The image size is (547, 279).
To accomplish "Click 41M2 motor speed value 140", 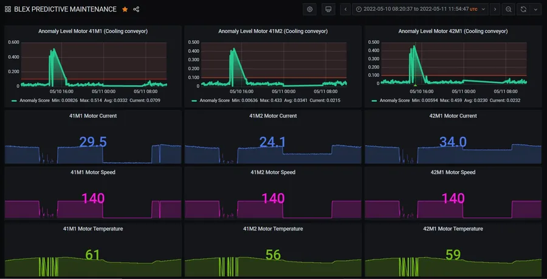I will 273,198.
